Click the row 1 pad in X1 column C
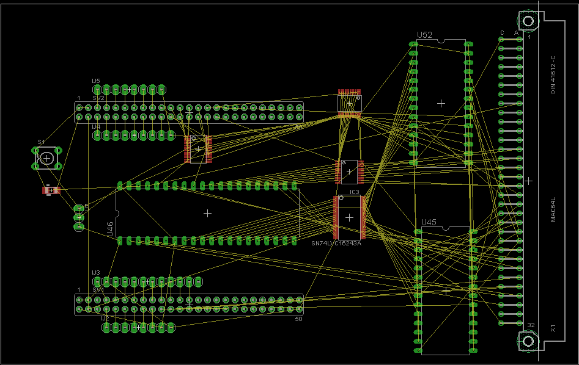The width and height of the screenshot is (579, 365). click(501, 40)
